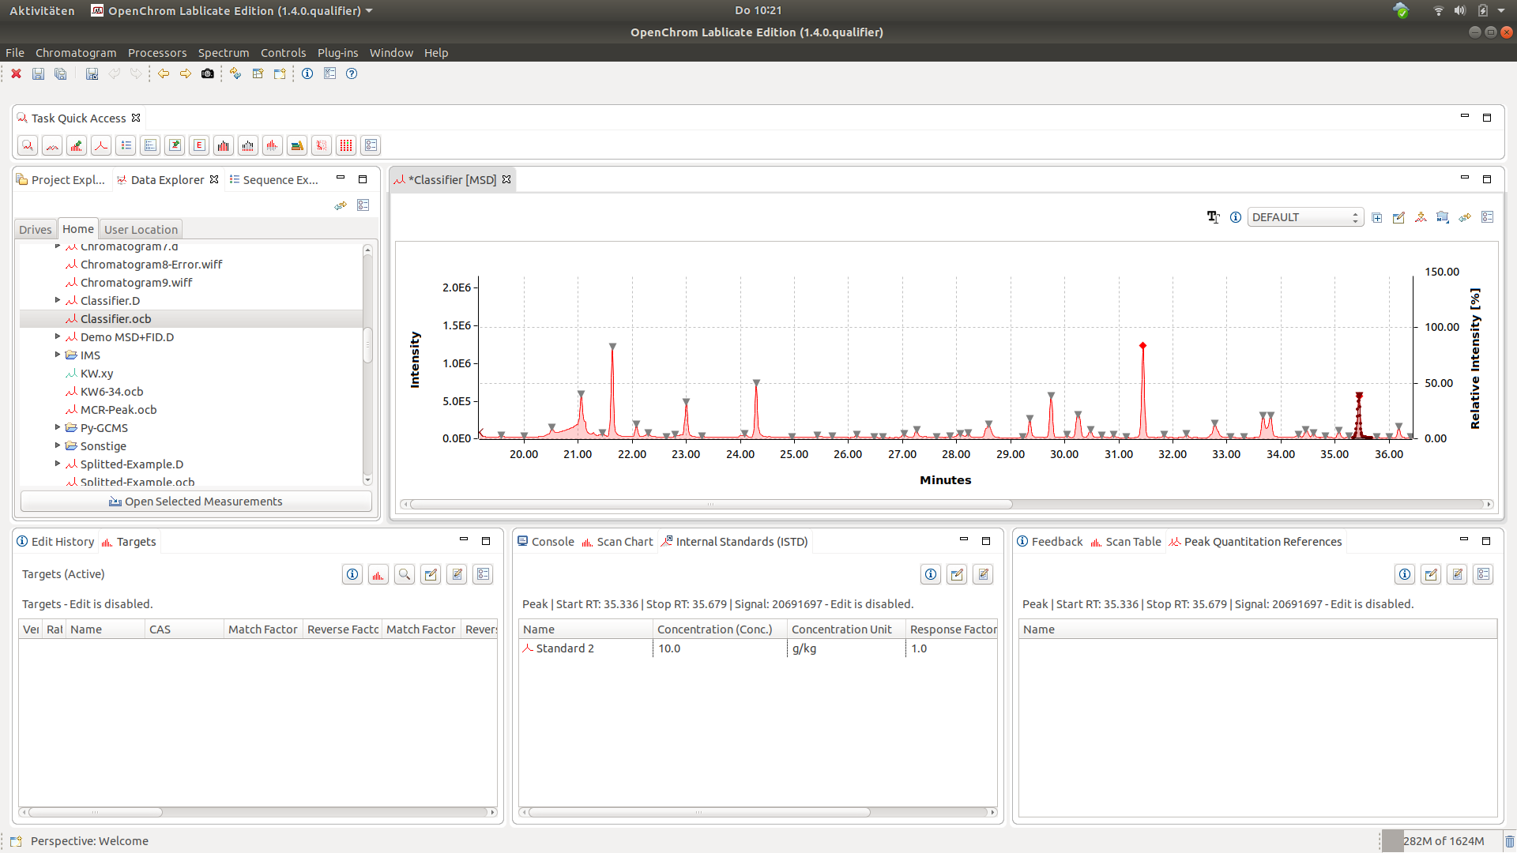Image resolution: width=1517 pixels, height=853 pixels.
Task: Click the first Task Quick Access chromatogram icon
Action: click(28, 145)
